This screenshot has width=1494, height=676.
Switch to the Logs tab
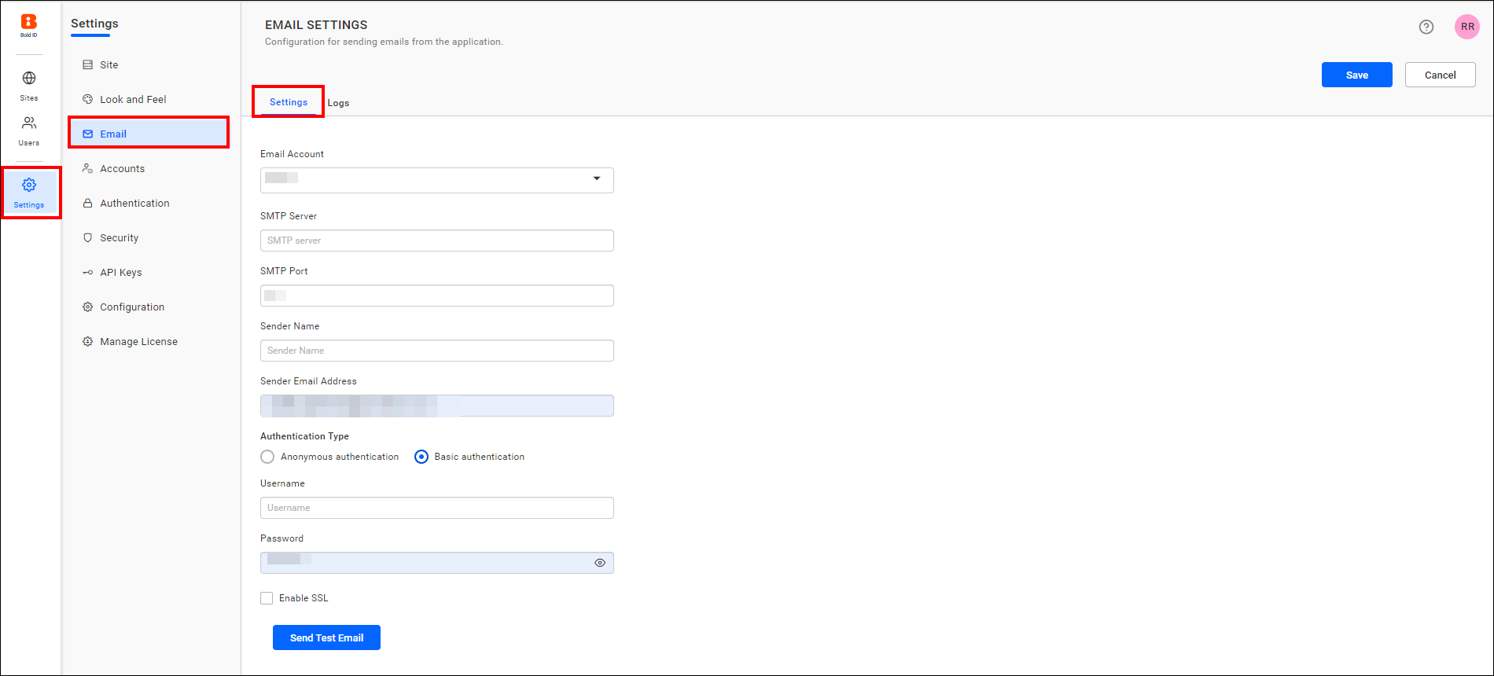338,103
